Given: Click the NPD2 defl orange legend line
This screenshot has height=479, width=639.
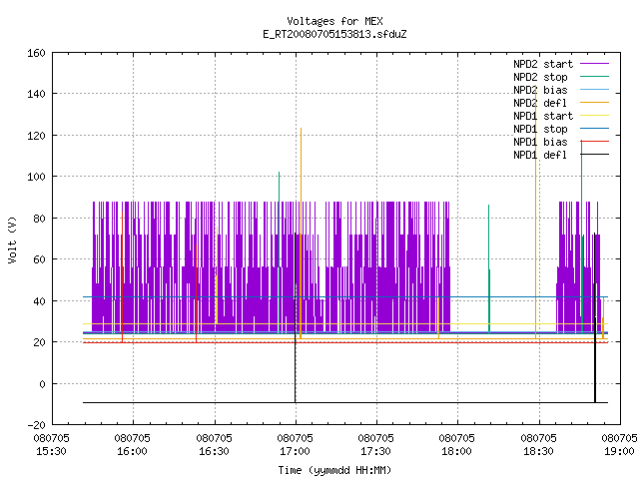Looking at the screenshot, I should [595, 103].
